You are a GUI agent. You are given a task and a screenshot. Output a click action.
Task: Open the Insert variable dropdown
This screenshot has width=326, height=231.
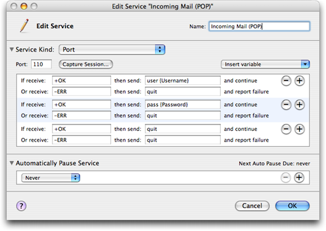click(x=265, y=64)
